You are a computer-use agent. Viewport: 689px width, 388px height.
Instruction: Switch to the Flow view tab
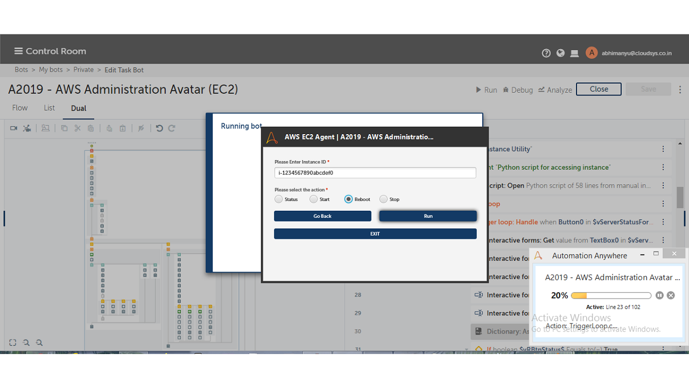(20, 108)
